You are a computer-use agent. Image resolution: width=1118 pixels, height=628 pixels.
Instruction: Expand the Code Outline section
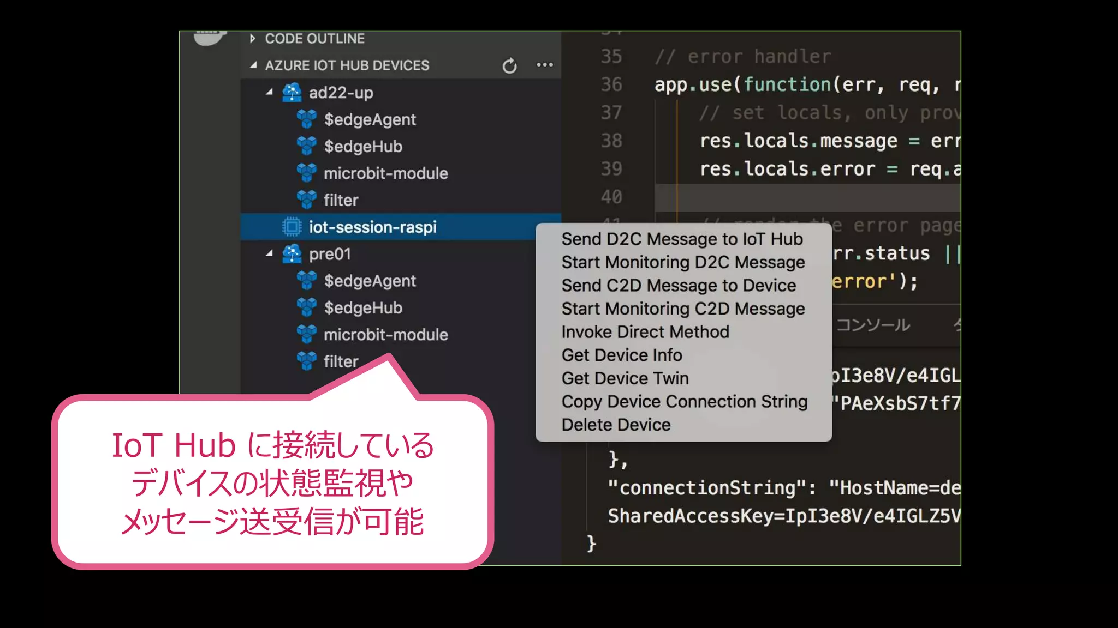coord(252,39)
